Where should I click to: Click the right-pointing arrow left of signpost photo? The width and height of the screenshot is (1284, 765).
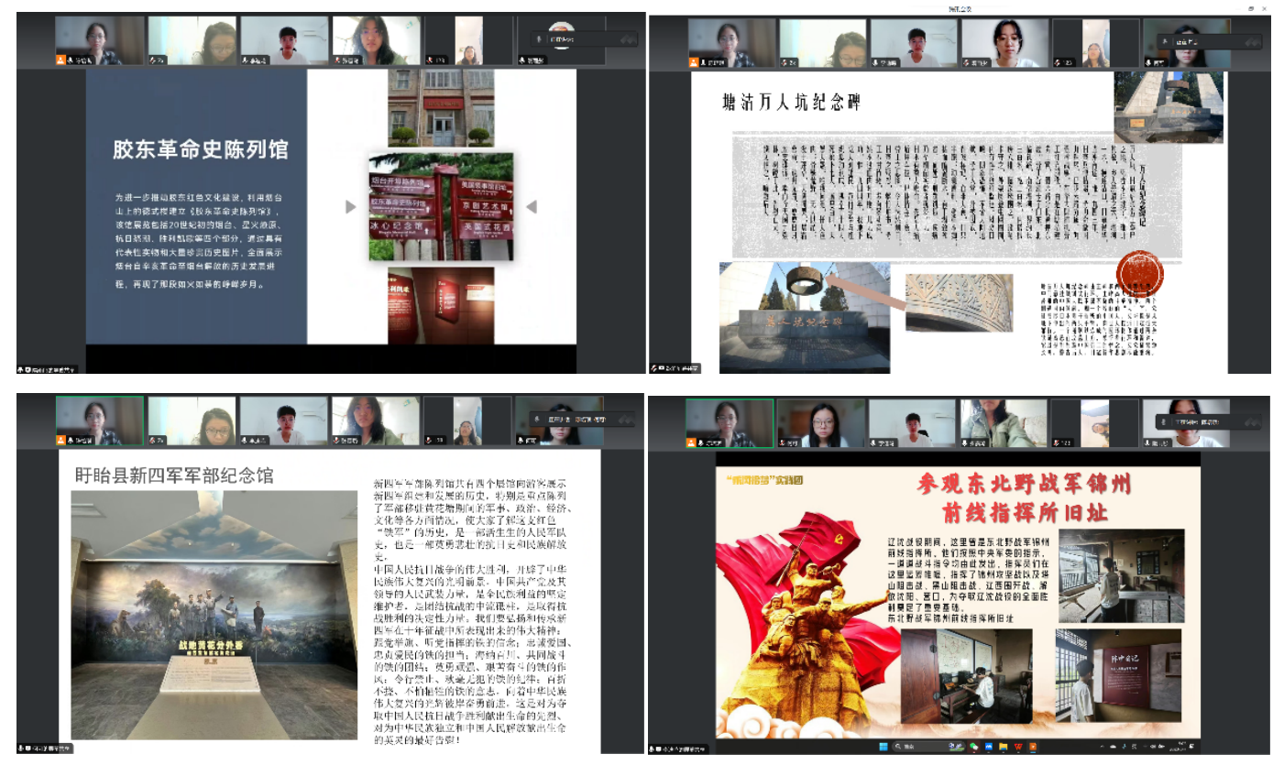[350, 207]
